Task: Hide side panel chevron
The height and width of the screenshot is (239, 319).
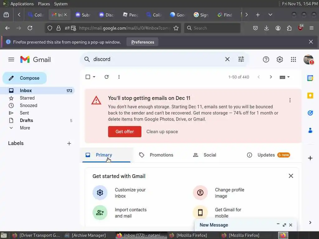Action: [x=310, y=222]
